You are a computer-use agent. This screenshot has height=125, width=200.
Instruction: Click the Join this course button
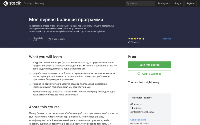149,65
